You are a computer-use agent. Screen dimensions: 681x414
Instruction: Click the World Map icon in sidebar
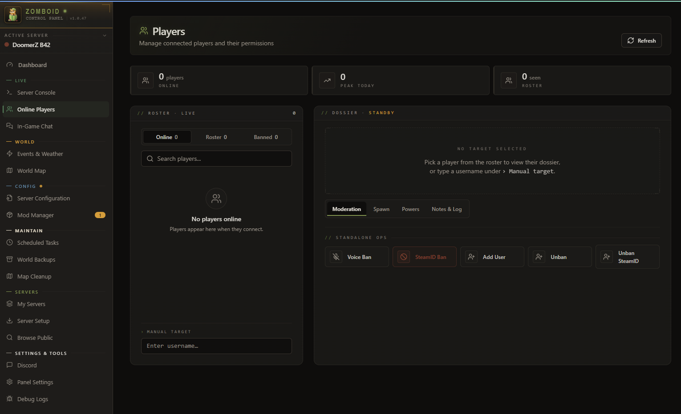[9, 171]
